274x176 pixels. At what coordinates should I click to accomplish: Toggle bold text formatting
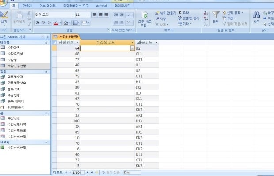(37, 22)
